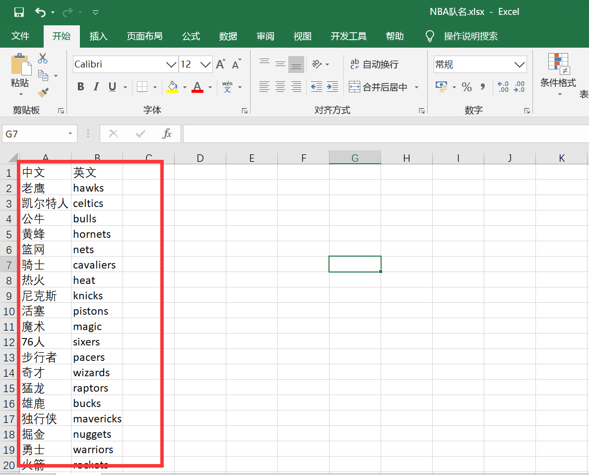
Task: Decrease font size with the small A
Action: point(236,64)
